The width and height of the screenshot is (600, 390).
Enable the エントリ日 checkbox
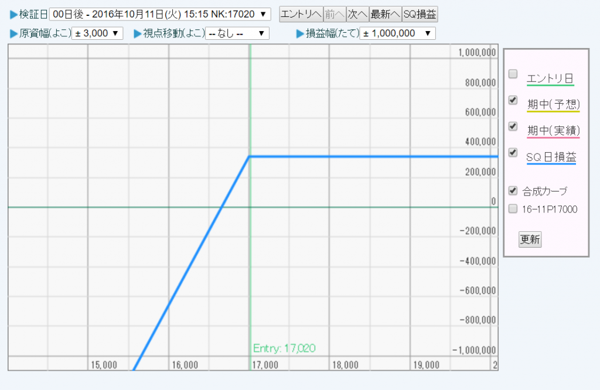pyautogui.click(x=513, y=74)
